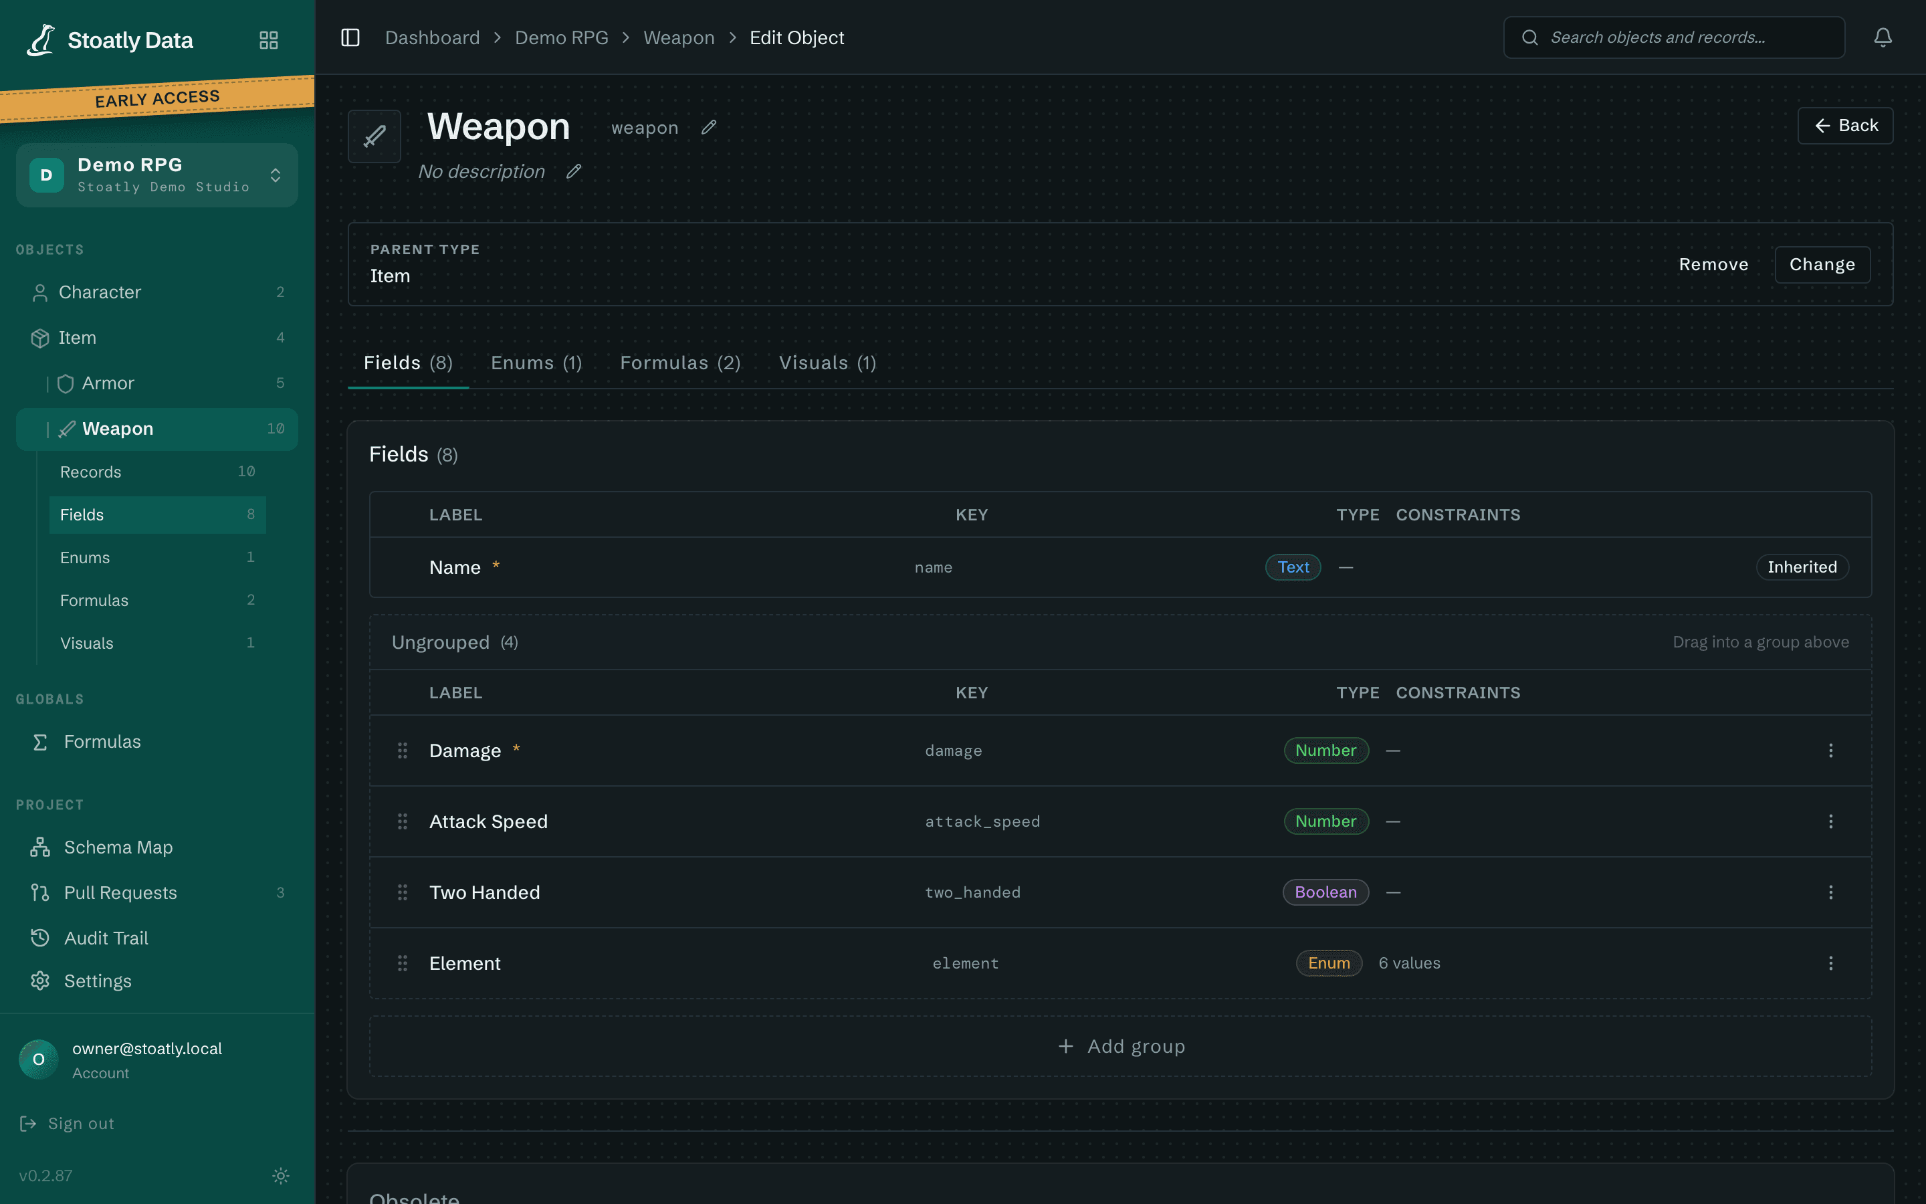Grab the drag handle for Attack Speed field

(x=403, y=821)
